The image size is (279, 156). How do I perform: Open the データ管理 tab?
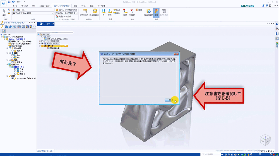tap(101, 6)
